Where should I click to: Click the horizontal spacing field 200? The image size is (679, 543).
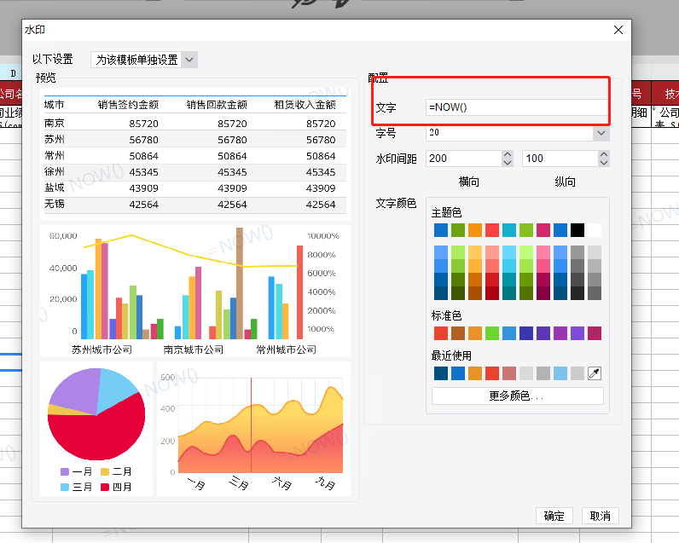click(464, 159)
